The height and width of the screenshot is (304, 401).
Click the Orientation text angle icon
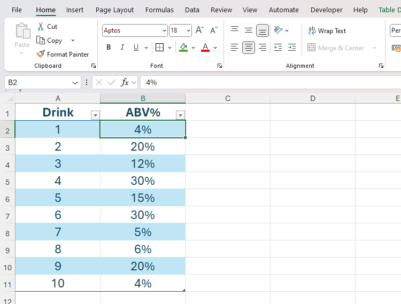278,30
